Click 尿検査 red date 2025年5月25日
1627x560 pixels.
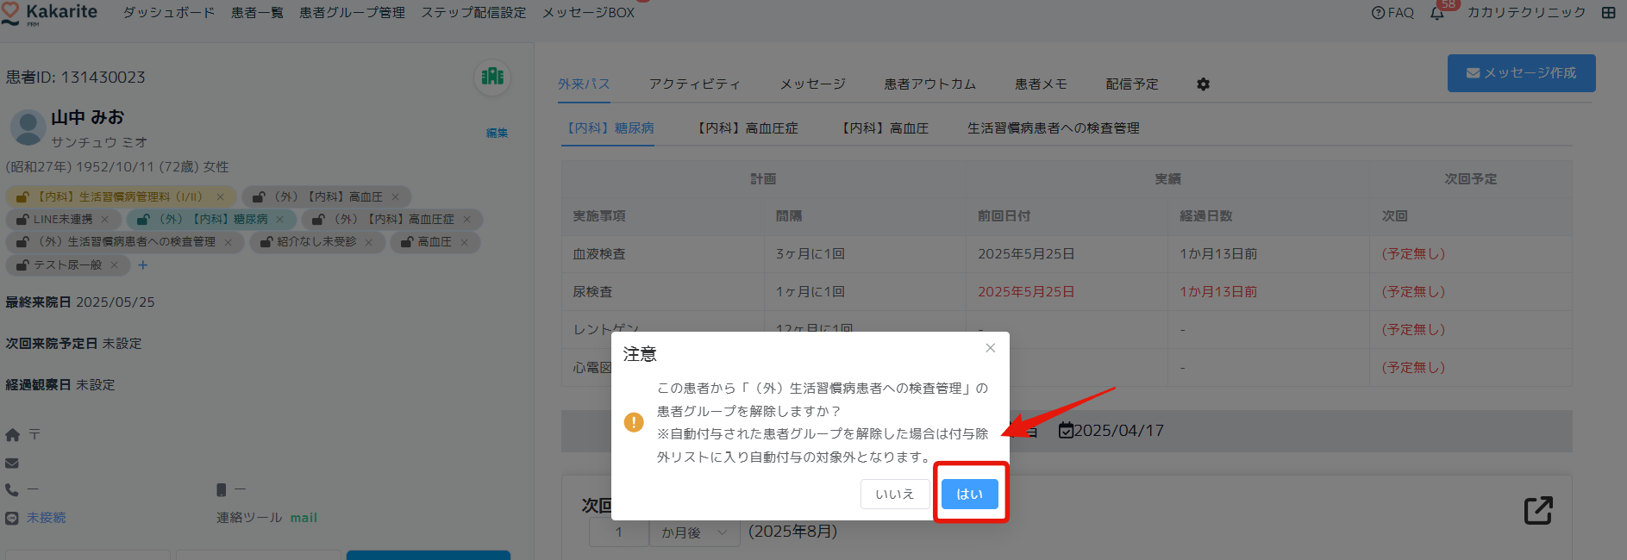[x=1026, y=292]
